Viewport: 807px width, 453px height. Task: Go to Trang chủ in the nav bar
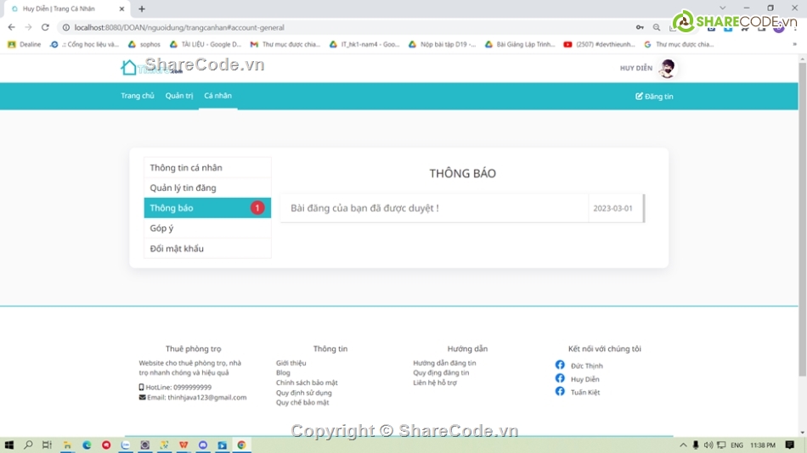pyautogui.click(x=138, y=96)
